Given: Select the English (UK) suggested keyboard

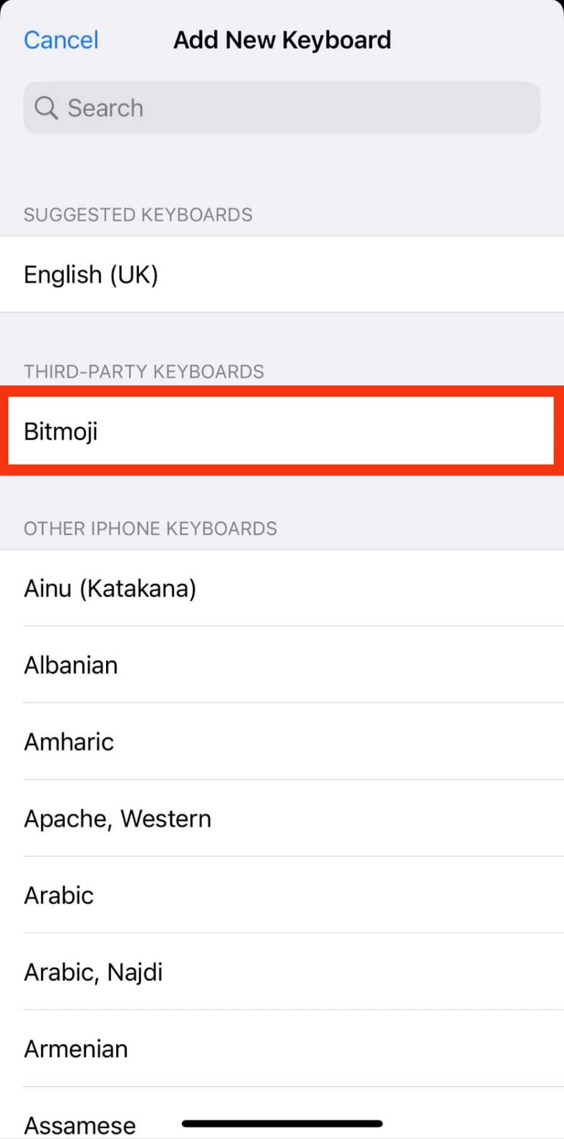Looking at the screenshot, I should (282, 274).
